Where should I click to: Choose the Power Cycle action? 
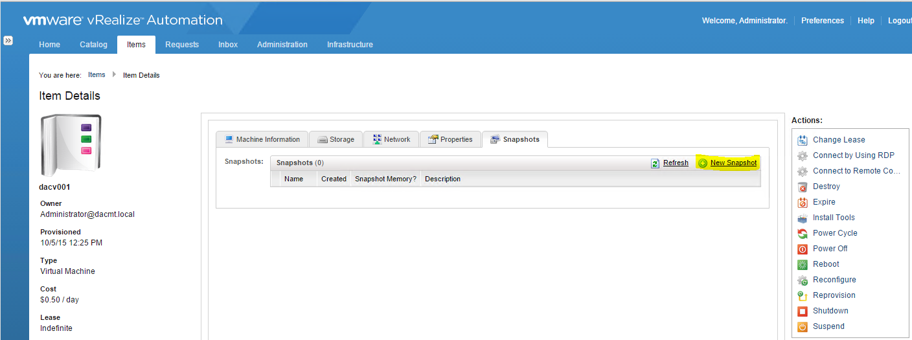click(835, 233)
